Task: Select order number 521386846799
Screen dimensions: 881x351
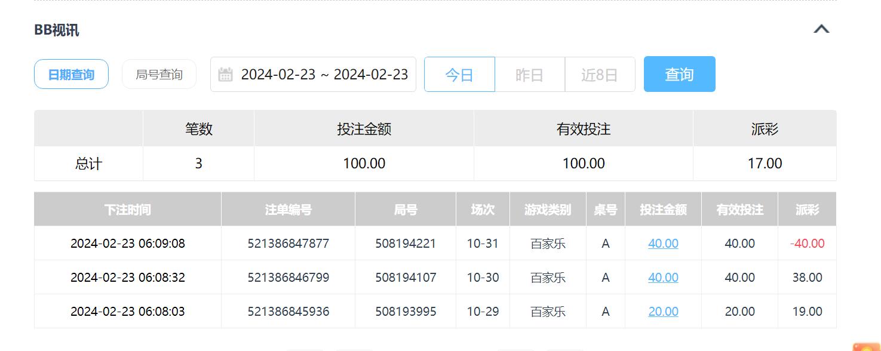Action: [288, 278]
